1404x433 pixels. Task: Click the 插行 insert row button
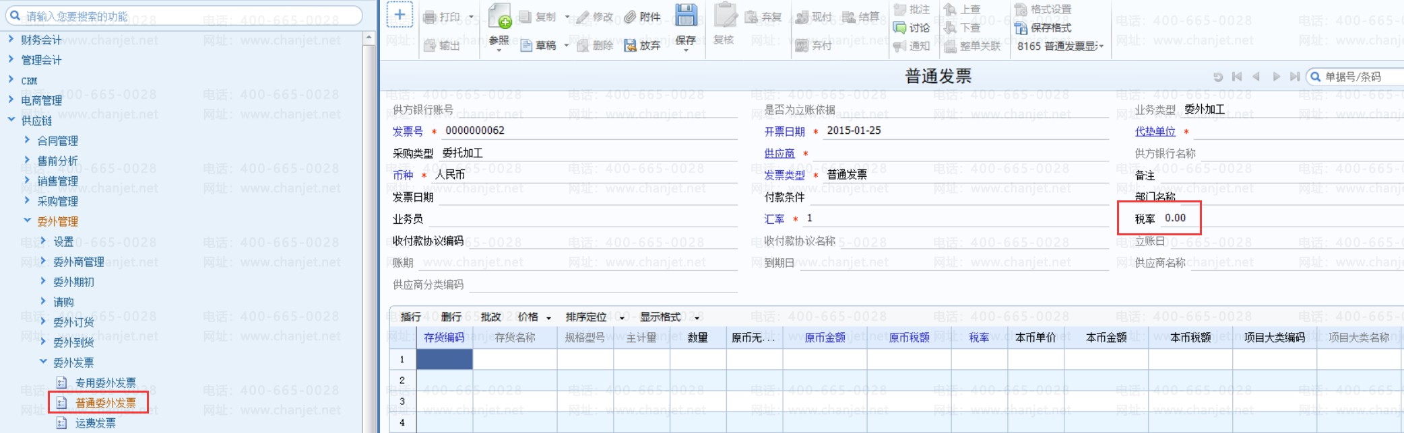point(410,317)
